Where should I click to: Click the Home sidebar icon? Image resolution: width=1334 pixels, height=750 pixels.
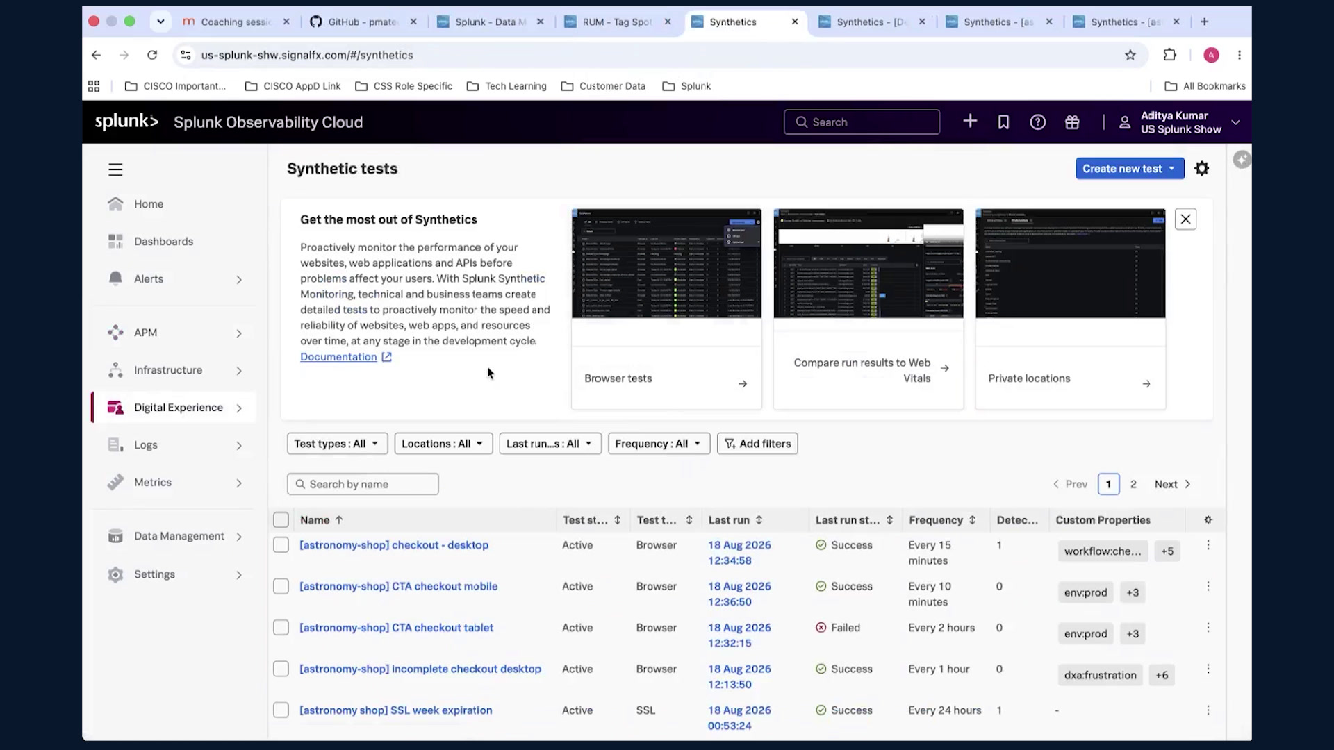[115, 204]
